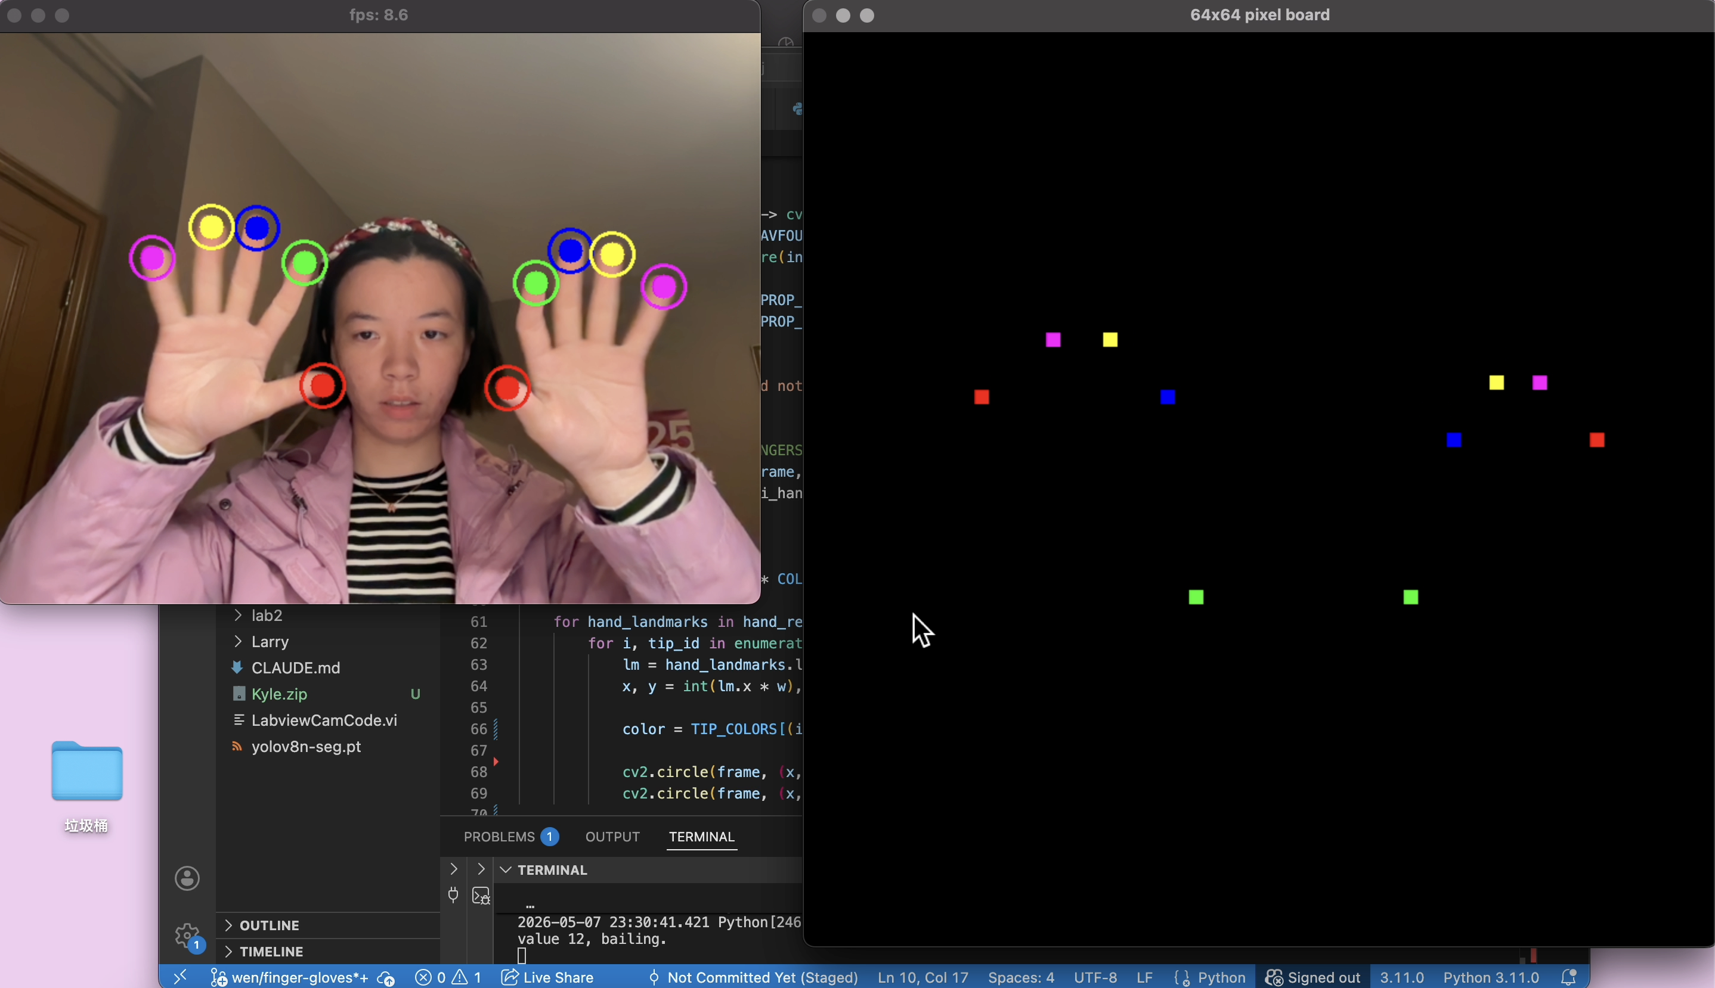Click the wen/finger-gloves branch indicator

[289, 977]
